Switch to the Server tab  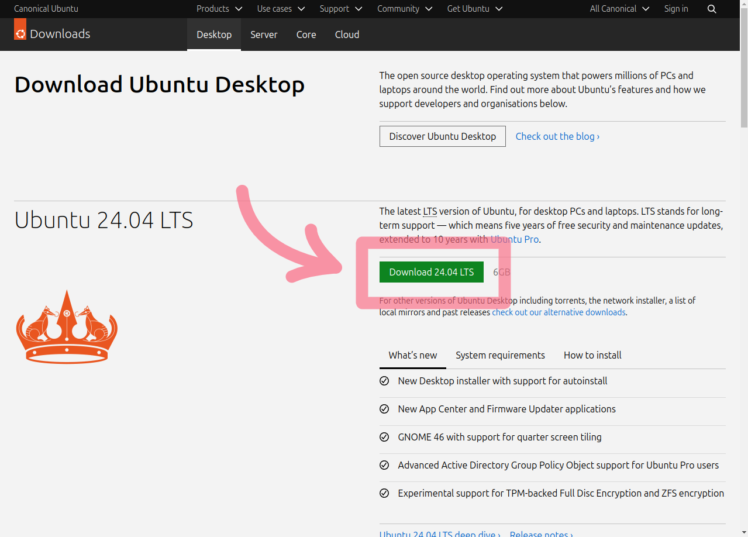(264, 35)
